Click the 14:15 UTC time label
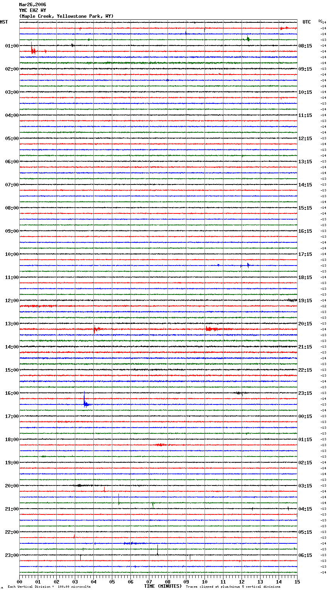This screenshot has width=328, height=592. tap(305, 185)
